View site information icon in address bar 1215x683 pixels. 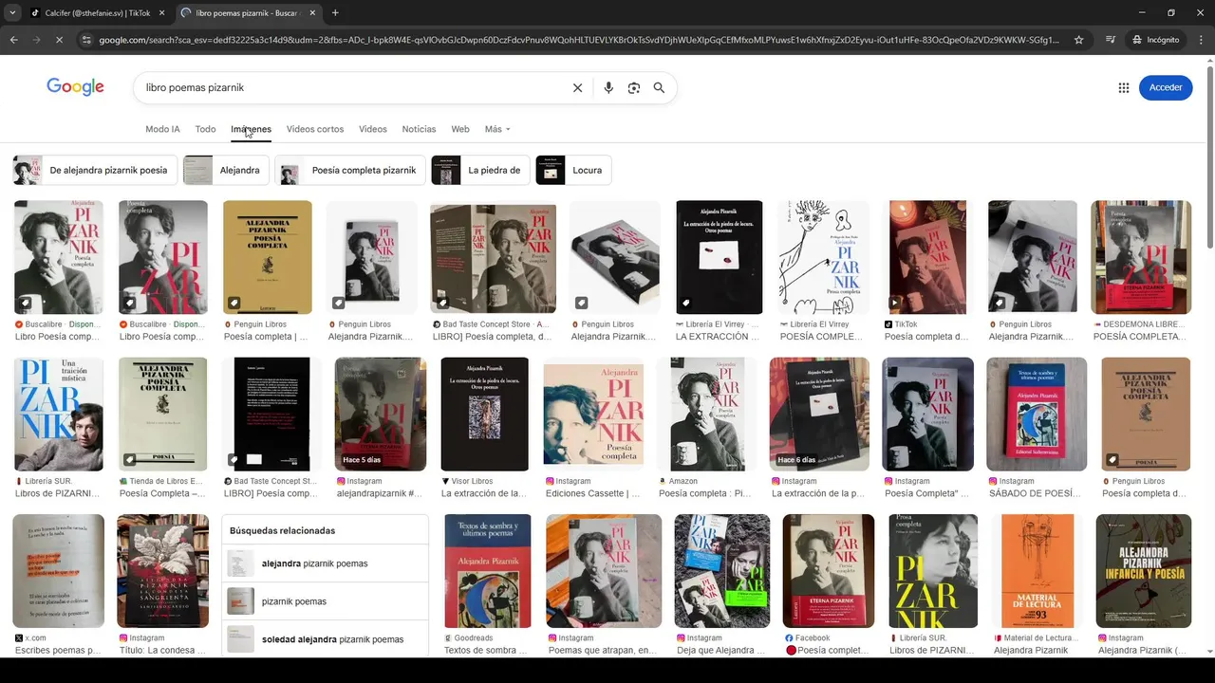86,40
